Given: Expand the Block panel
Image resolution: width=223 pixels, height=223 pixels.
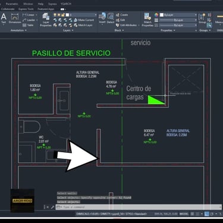Looking at the screenshot, I should 119,30.
